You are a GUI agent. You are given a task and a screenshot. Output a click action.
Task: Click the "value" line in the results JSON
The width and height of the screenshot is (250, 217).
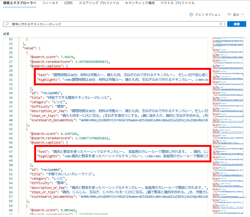tap(31, 48)
